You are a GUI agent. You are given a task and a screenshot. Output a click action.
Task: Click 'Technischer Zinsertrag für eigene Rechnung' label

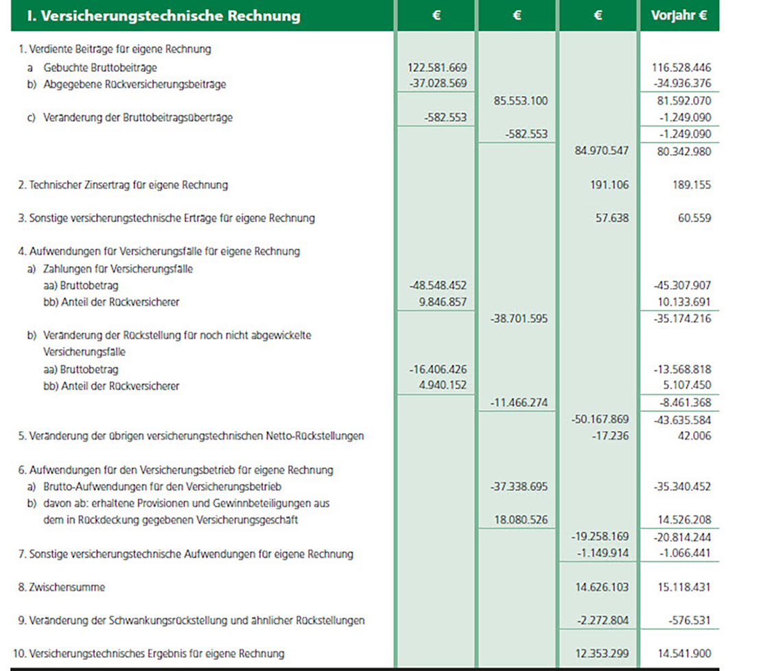click(x=123, y=185)
